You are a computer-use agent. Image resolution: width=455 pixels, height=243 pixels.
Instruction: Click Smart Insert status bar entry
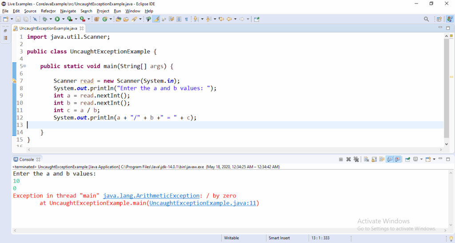point(279,238)
